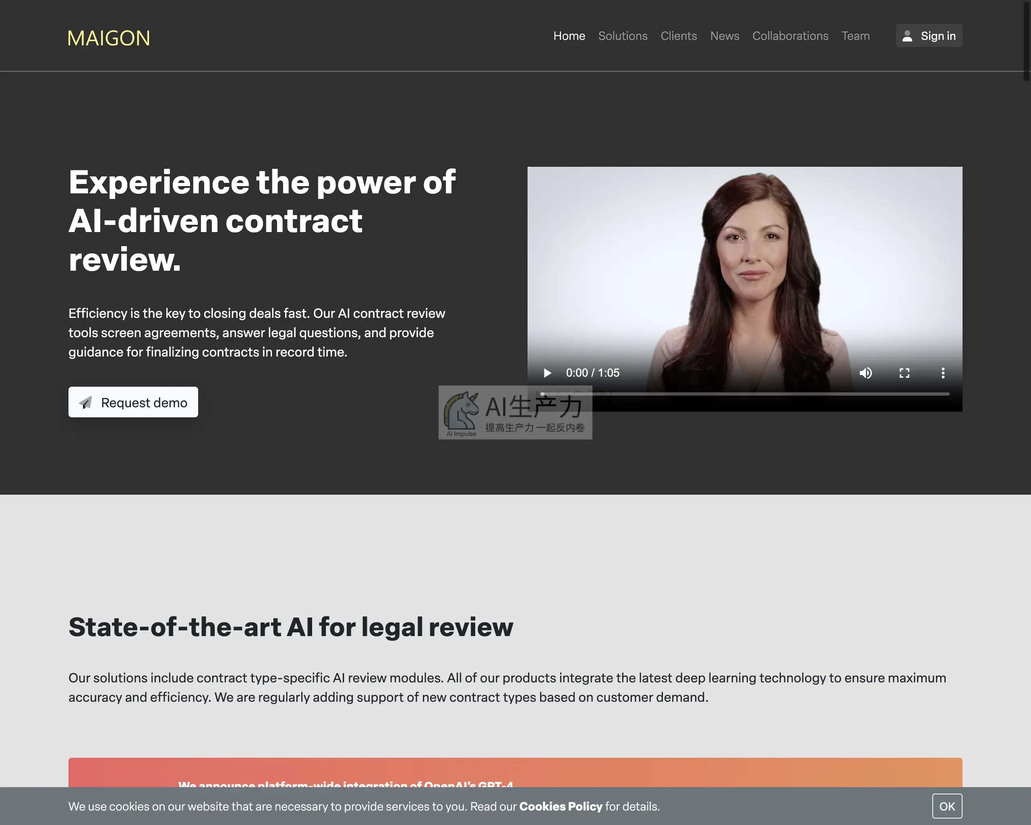Click the page vertical scrollbar
Screen dimensions: 1031x825
[1026, 41]
